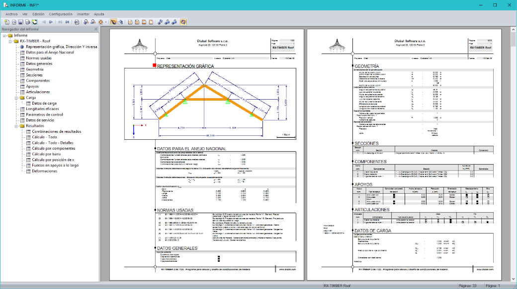Select Datos generales in navigator

tap(39, 64)
